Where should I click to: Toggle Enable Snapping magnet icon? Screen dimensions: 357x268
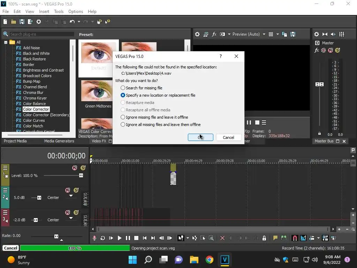[x=295, y=238]
